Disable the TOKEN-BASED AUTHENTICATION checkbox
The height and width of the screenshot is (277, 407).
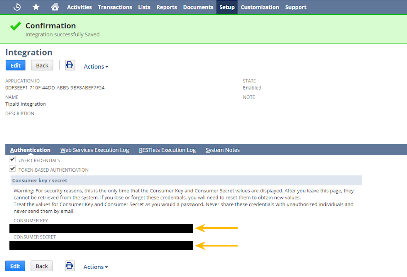pyautogui.click(x=13, y=168)
